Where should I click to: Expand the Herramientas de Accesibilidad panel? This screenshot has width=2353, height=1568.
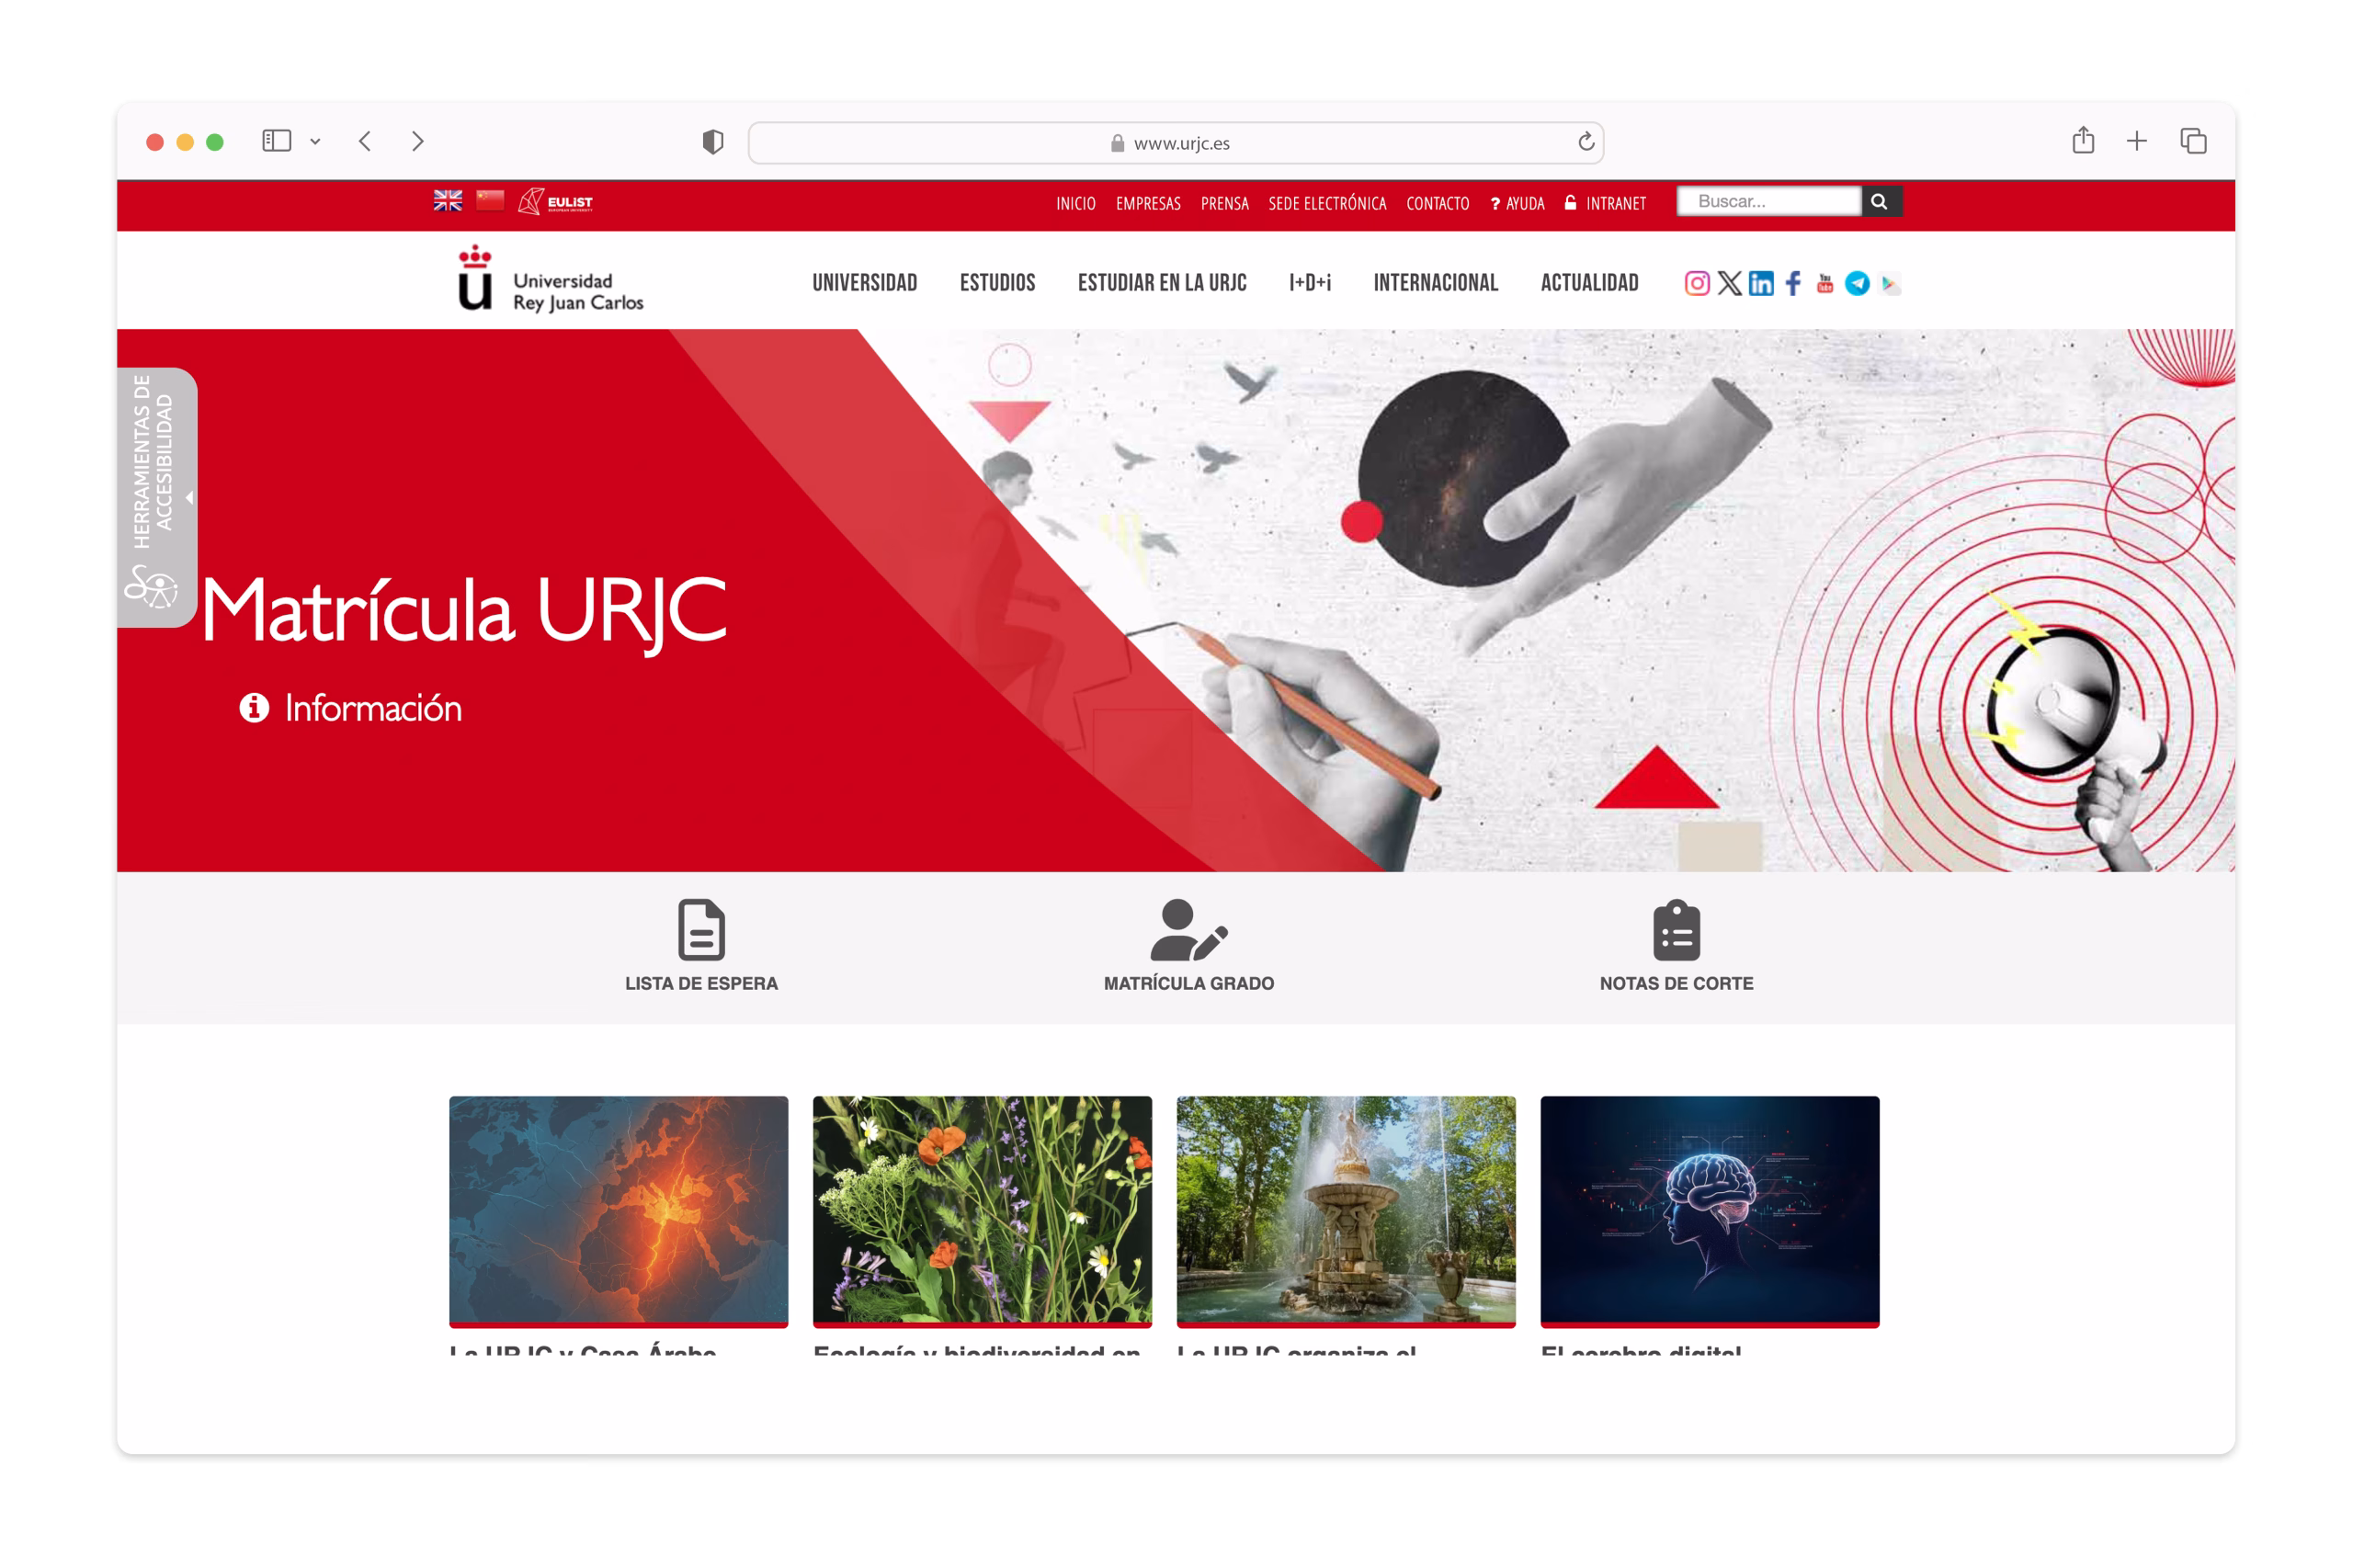pyautogui.click(x=157, y=496)
